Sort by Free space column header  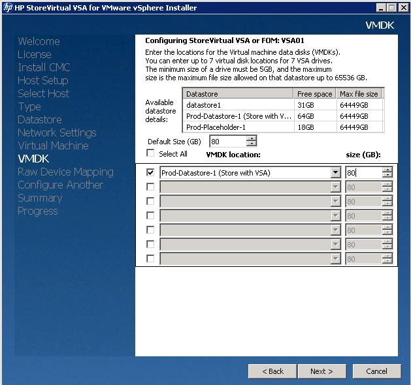click(x=315, y=94)
